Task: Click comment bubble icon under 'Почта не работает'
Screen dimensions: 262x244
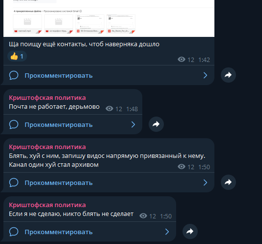Action: 14,124
